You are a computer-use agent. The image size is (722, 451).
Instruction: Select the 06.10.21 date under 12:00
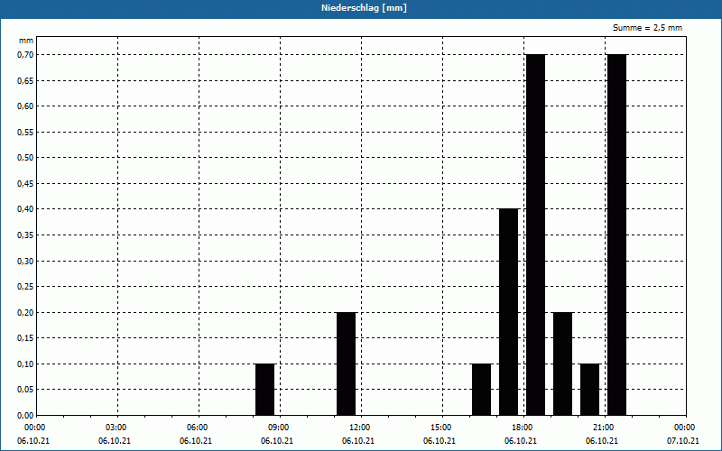(357, 441)
